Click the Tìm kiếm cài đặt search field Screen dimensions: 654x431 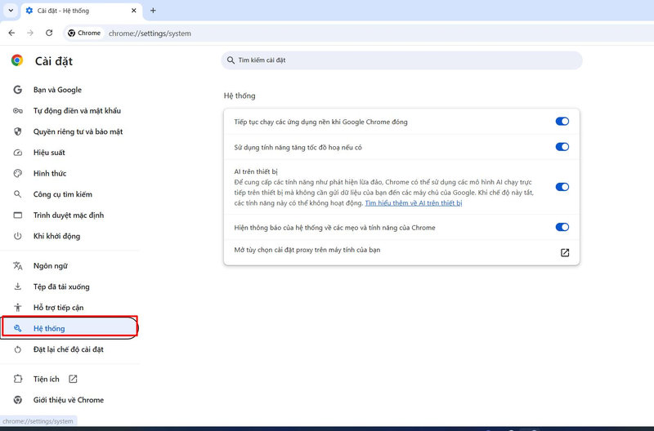coord(401,60)
